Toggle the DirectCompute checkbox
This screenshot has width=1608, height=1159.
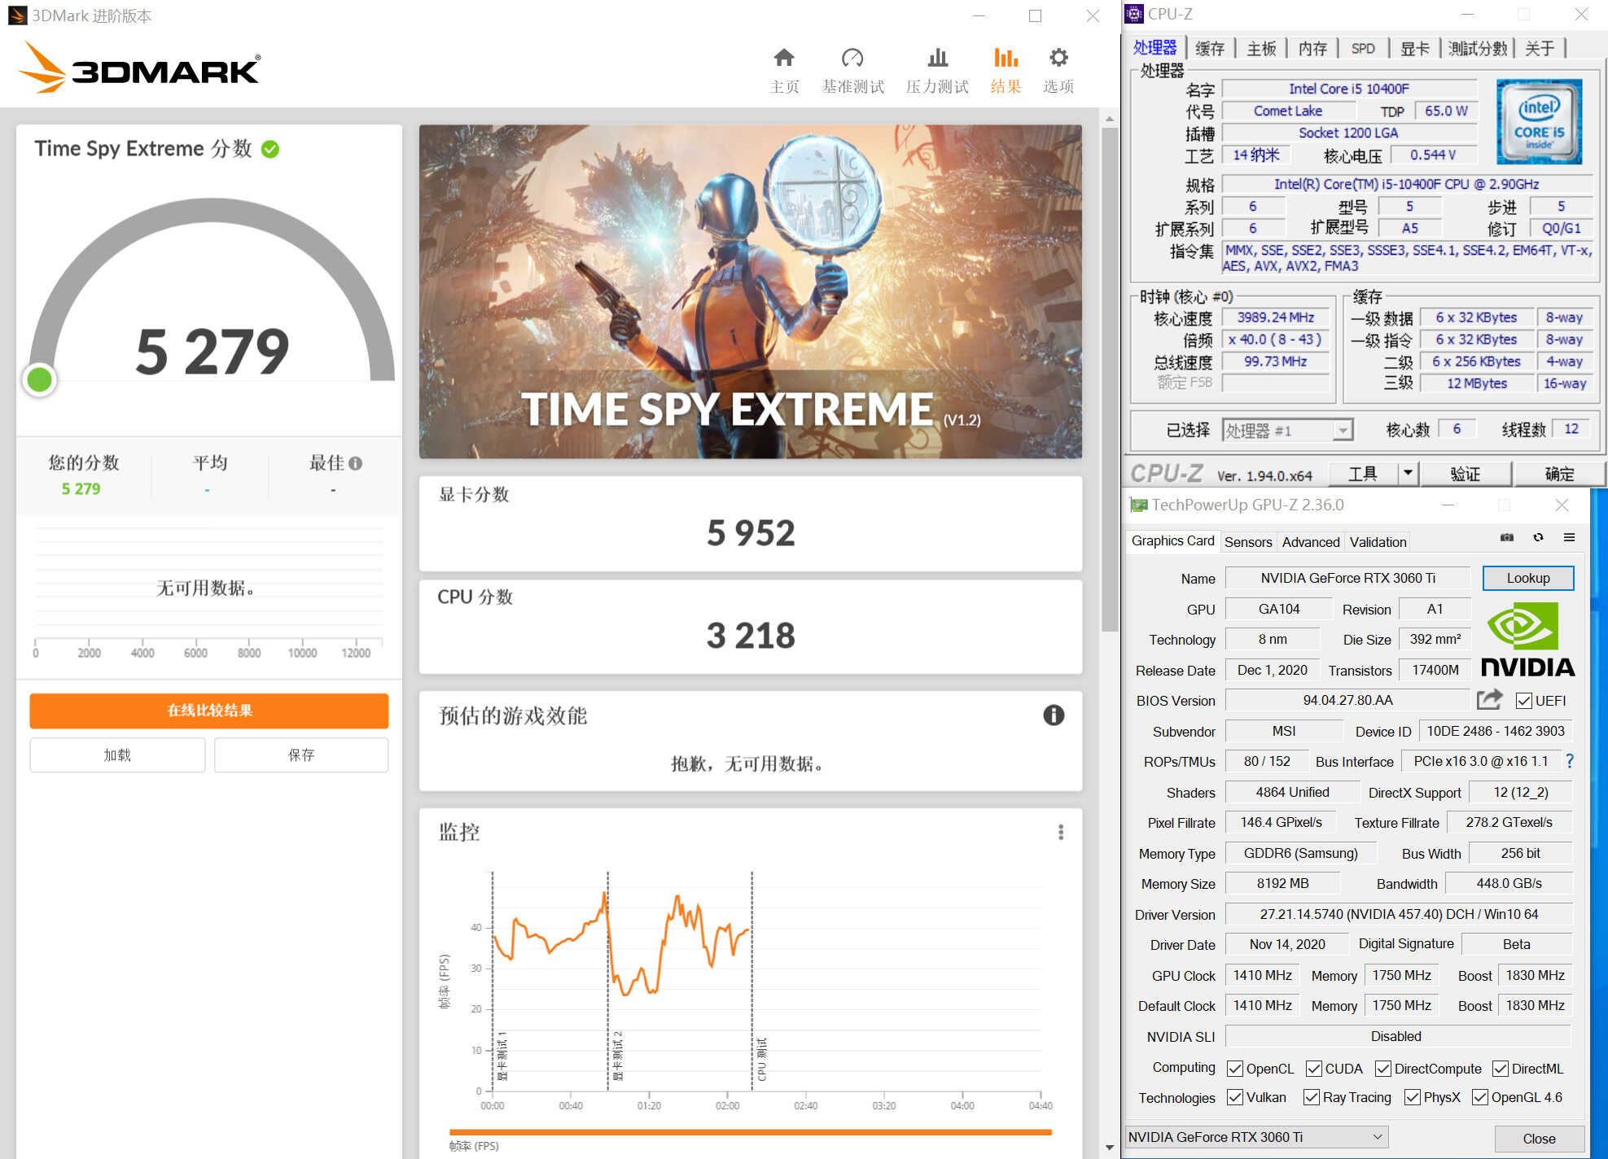click(1383, 1069)
